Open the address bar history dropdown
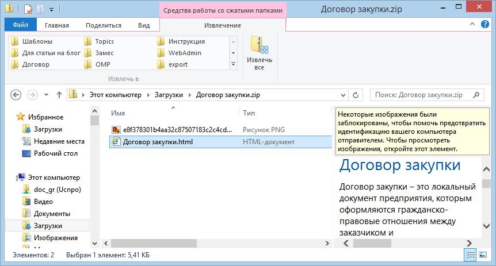Viewport: 496px width, 266px height. pyautogui.click(x=344, y=95)
